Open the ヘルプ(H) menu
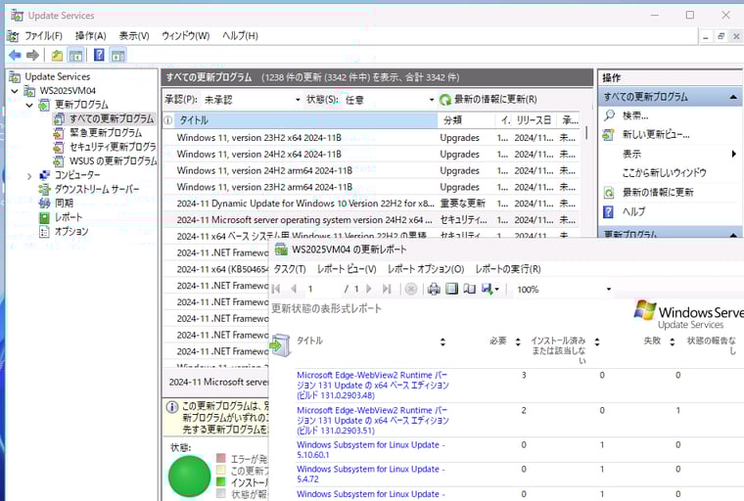Screen dimensions: 744x501 click(240, 36)
